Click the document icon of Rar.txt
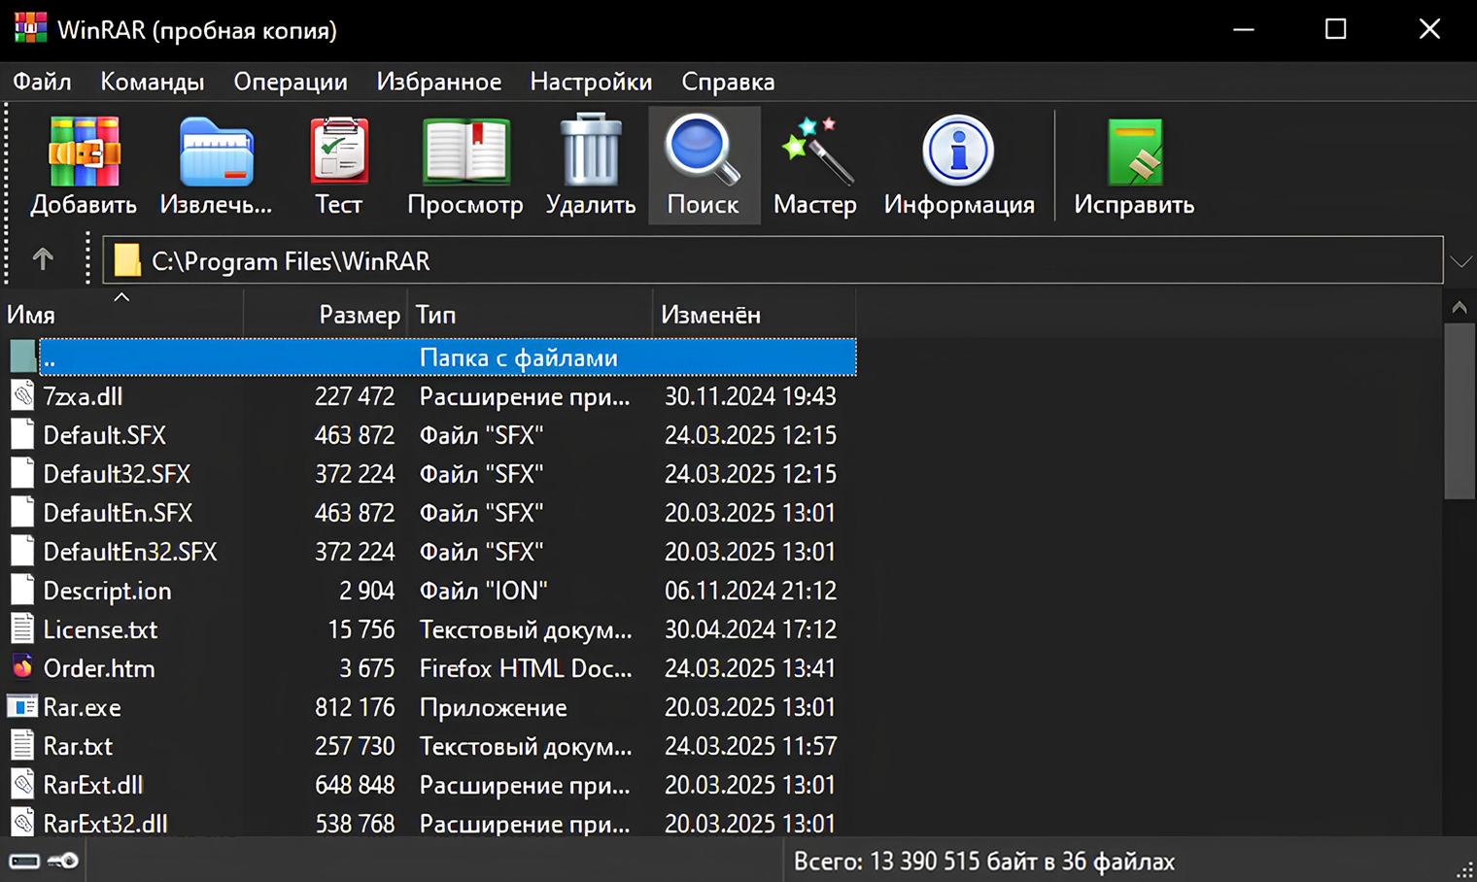The image size is (1477, 882). 22,745
